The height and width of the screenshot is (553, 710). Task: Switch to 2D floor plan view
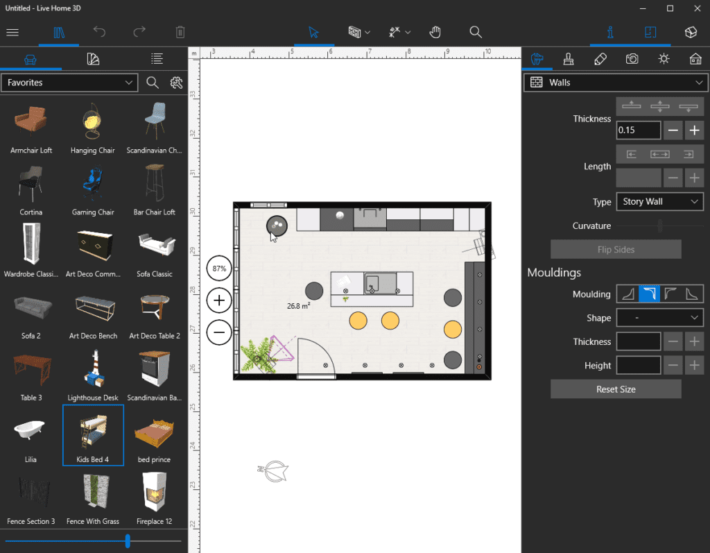(x=650, y=32)
